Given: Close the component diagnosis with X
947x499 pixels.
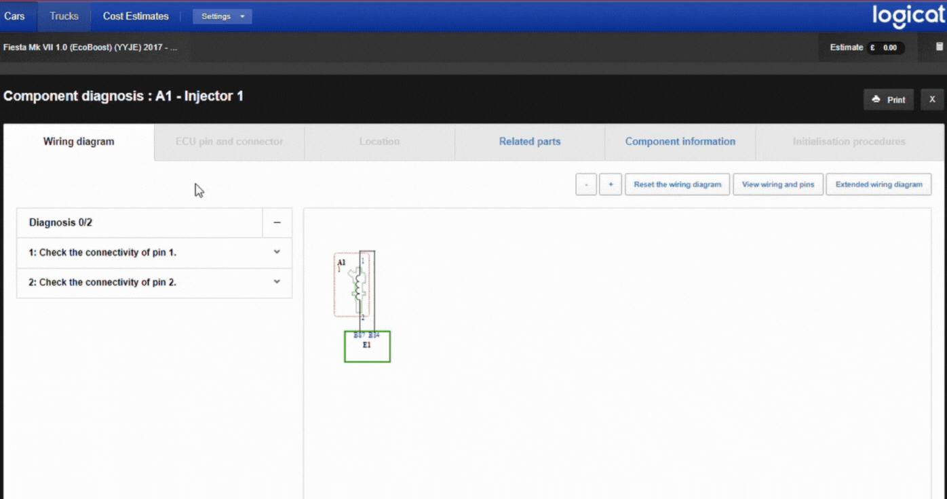Looking at the screenshot, I should 932,100.
